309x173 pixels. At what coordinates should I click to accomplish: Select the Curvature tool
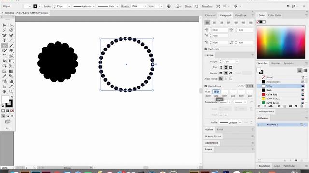pyautogui.click(x=11, y=35)
